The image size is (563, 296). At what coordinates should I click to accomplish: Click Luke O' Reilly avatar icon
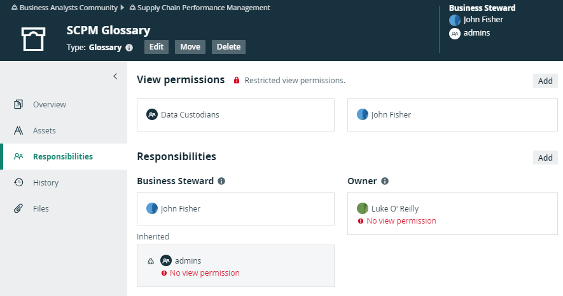363,208
